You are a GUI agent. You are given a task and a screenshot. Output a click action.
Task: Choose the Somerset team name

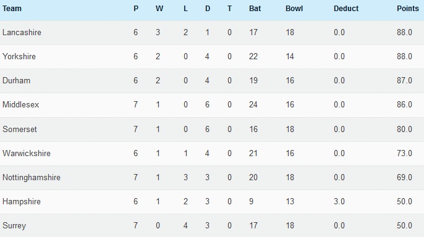coord(20,129)
